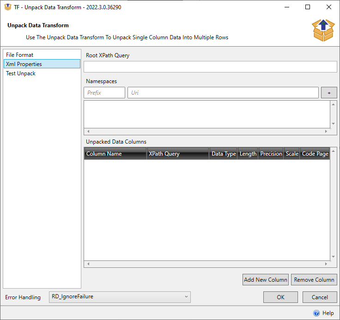Click the Length column header
Image resolution: width=340 pixels, height=320 pixels.
click(248, 153)
